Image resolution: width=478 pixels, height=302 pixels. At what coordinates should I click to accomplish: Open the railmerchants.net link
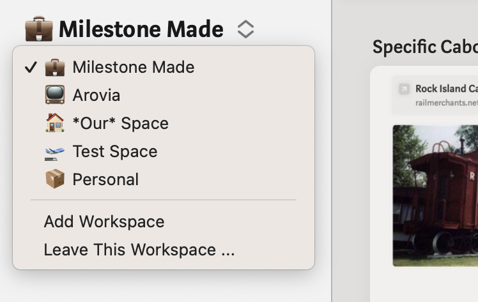[x=446, y=102]
